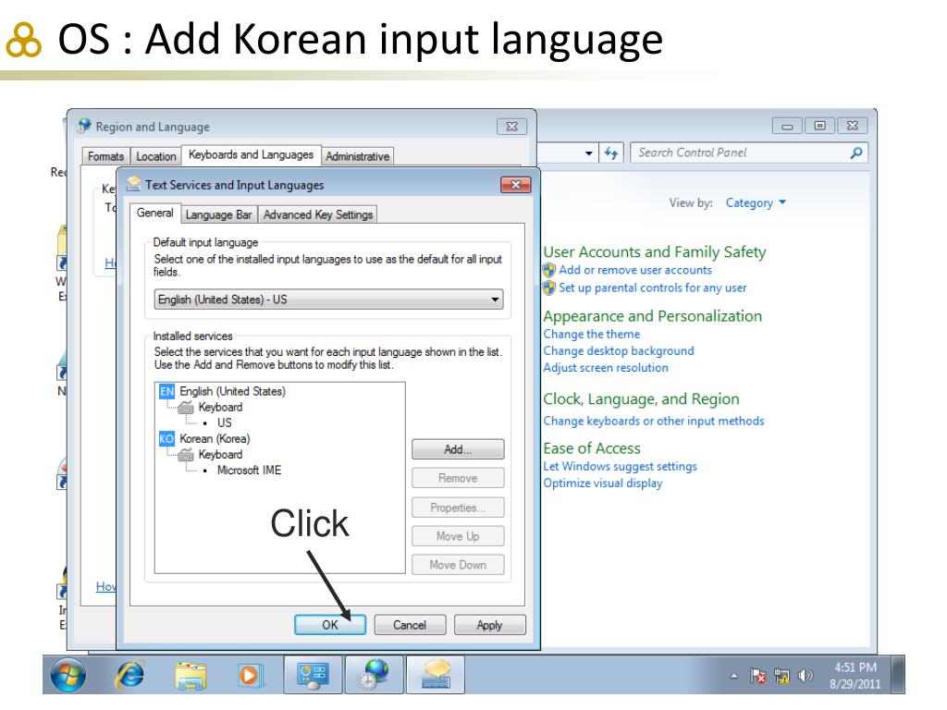Open Advanced Key Settings tab
The width and height of the screenshot is (947, 710).
click(x=318, y=214)
